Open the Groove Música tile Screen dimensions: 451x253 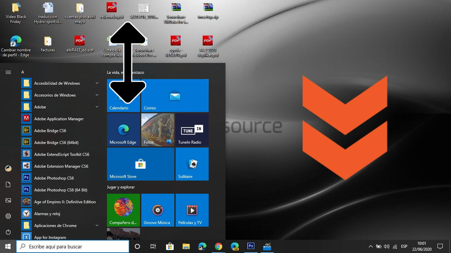[x=158, y=210]
